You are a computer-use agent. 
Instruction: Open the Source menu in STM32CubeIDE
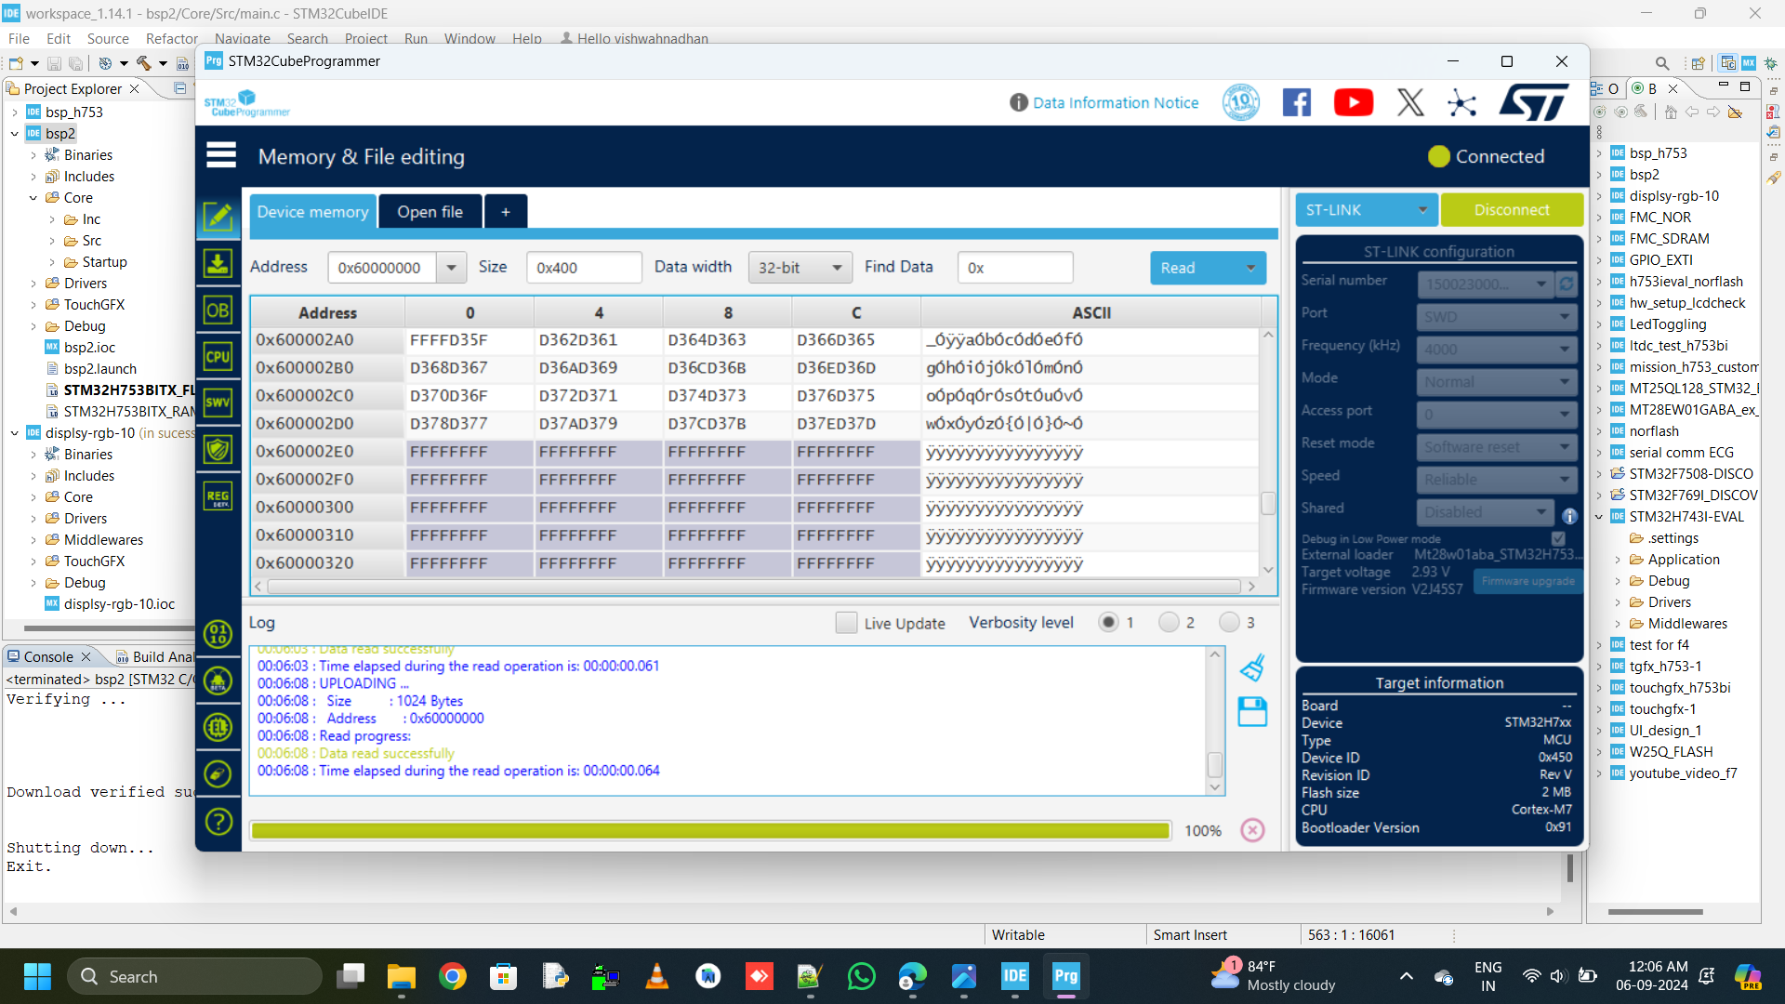108,38
